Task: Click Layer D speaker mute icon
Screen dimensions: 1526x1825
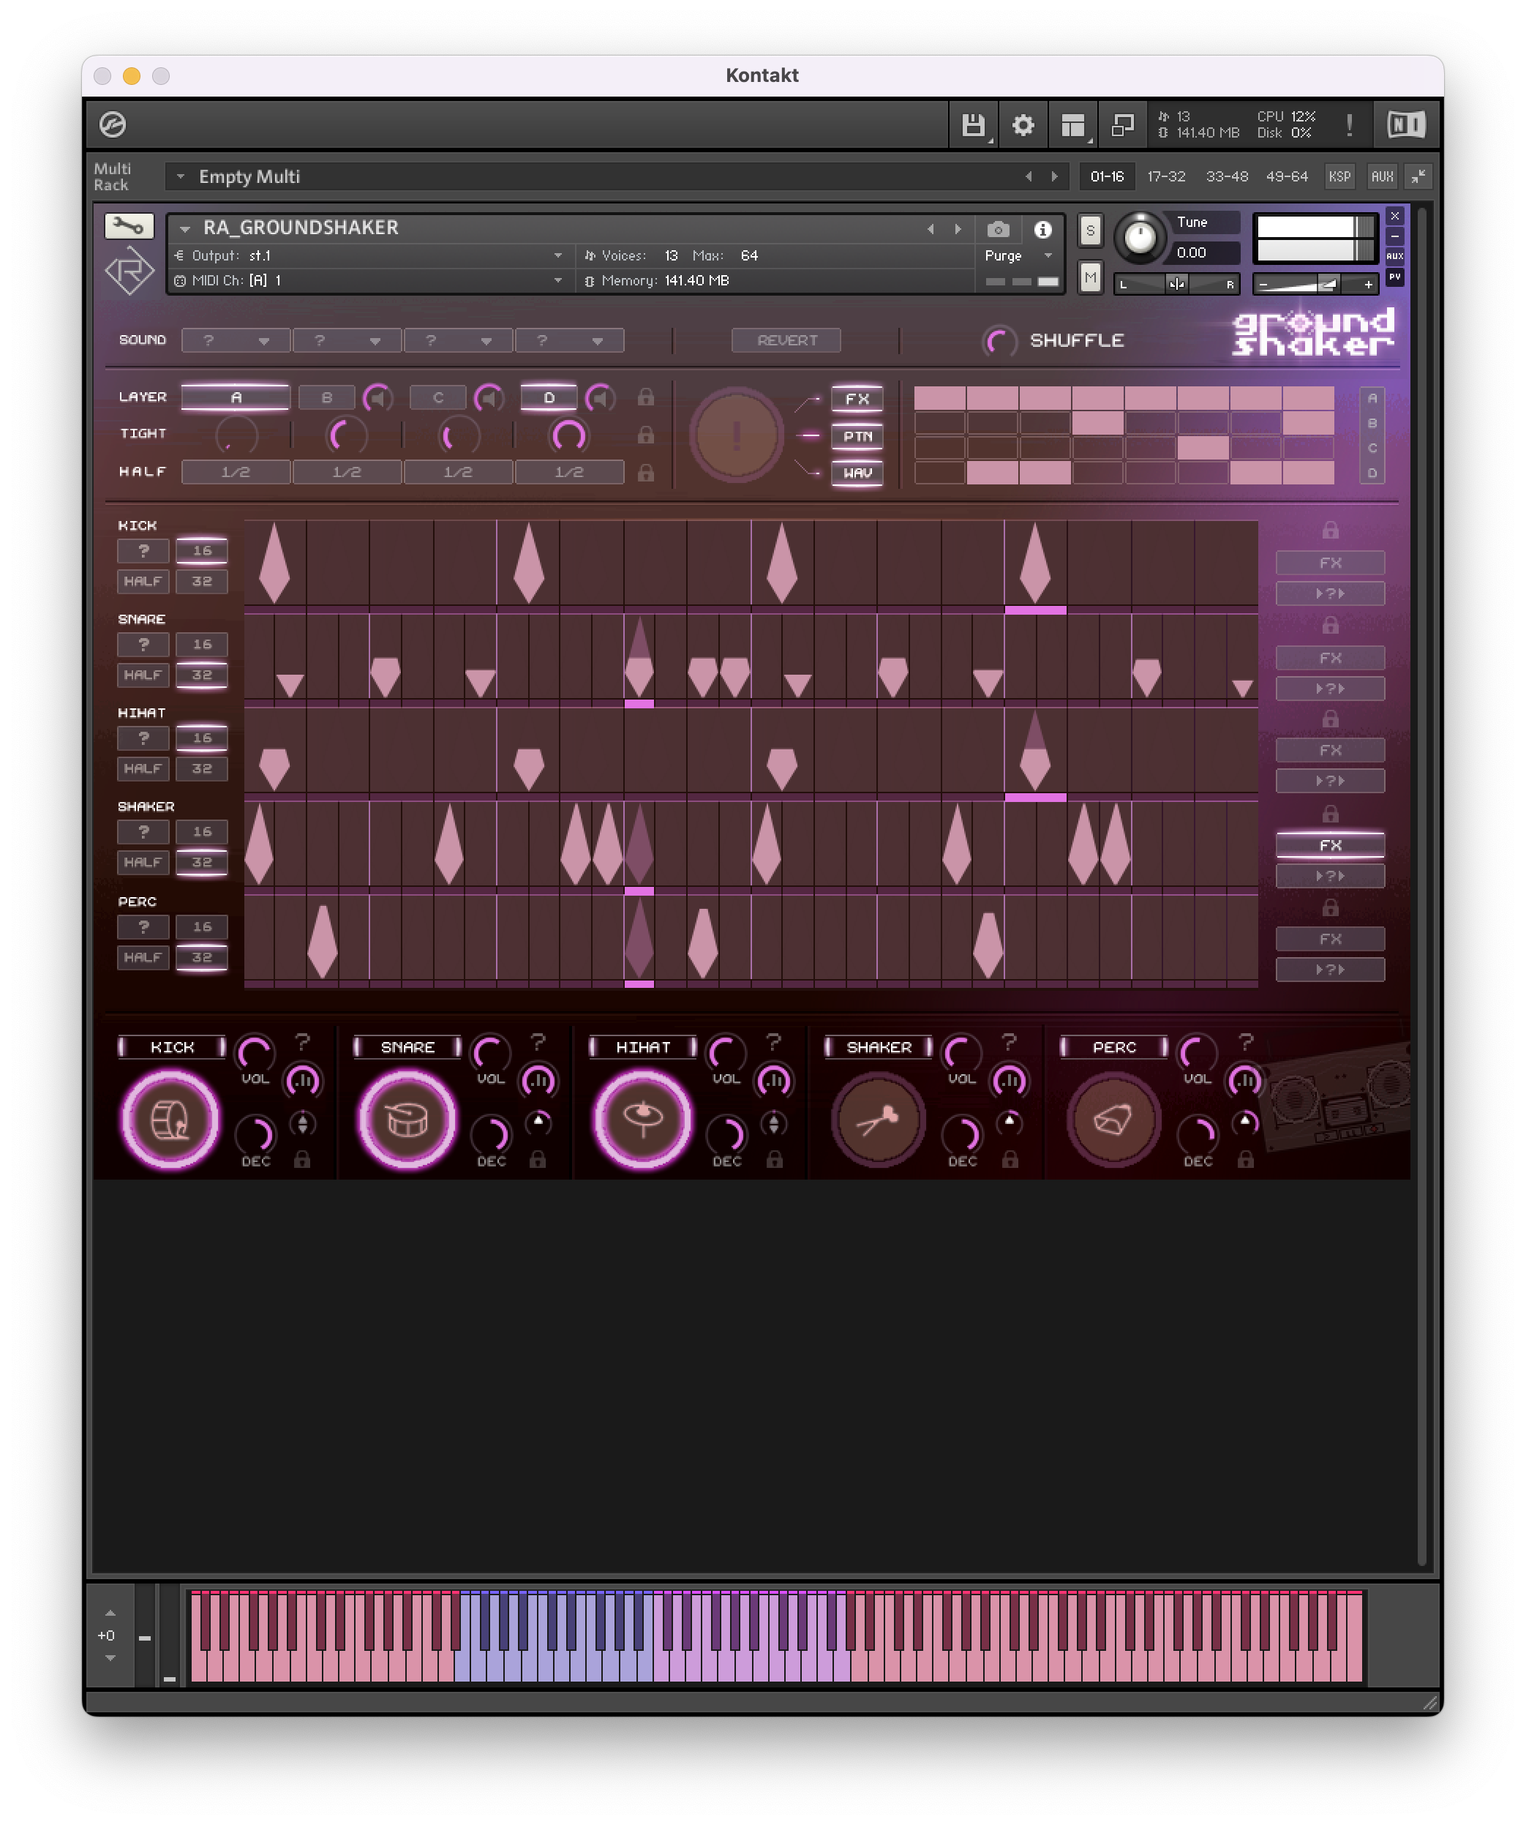Action: pyautogui.click(x=601, y=398)
